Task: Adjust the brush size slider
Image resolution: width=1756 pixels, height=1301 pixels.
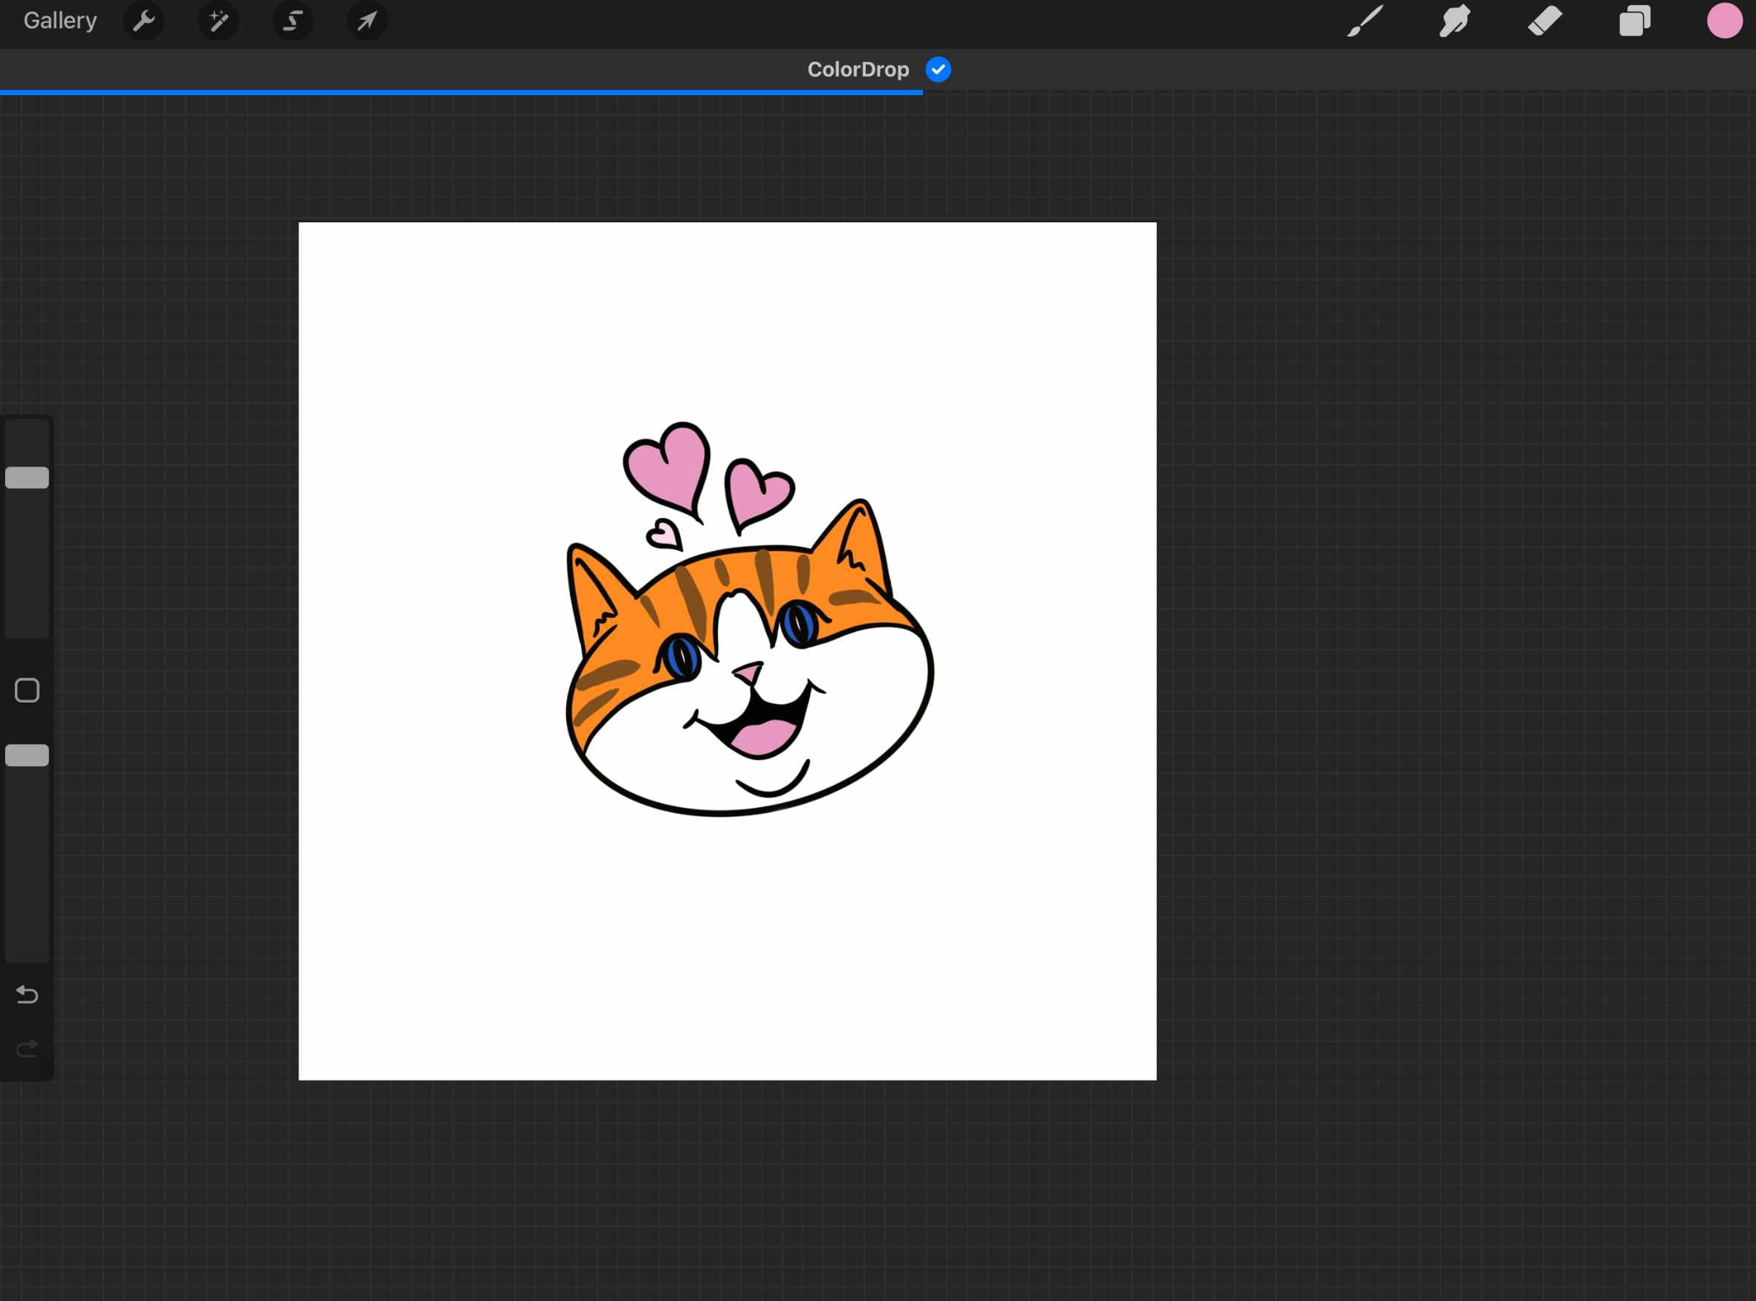Action: pos(27,477)
